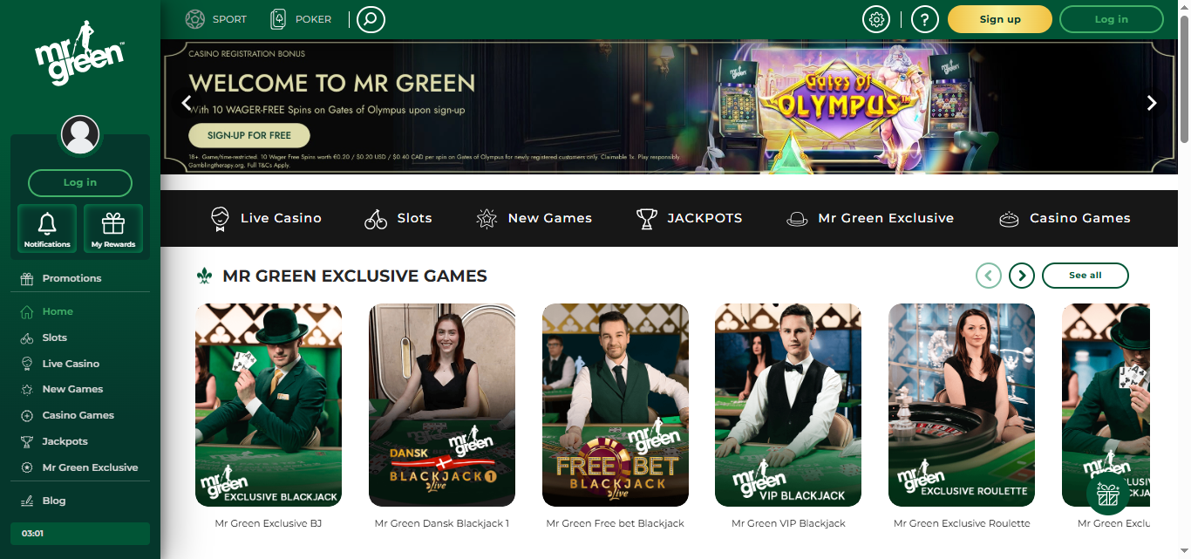The height and width of the screenshot is (559, 1191).
Task: Click the Home house icon in sidebar
Action: [26, 311]
